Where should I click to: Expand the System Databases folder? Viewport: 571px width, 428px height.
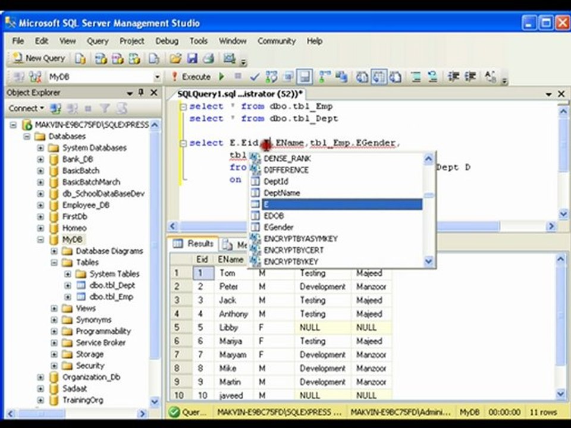(40, 148)
